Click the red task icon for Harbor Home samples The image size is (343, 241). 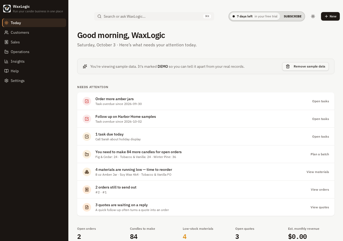click(87, 119)
